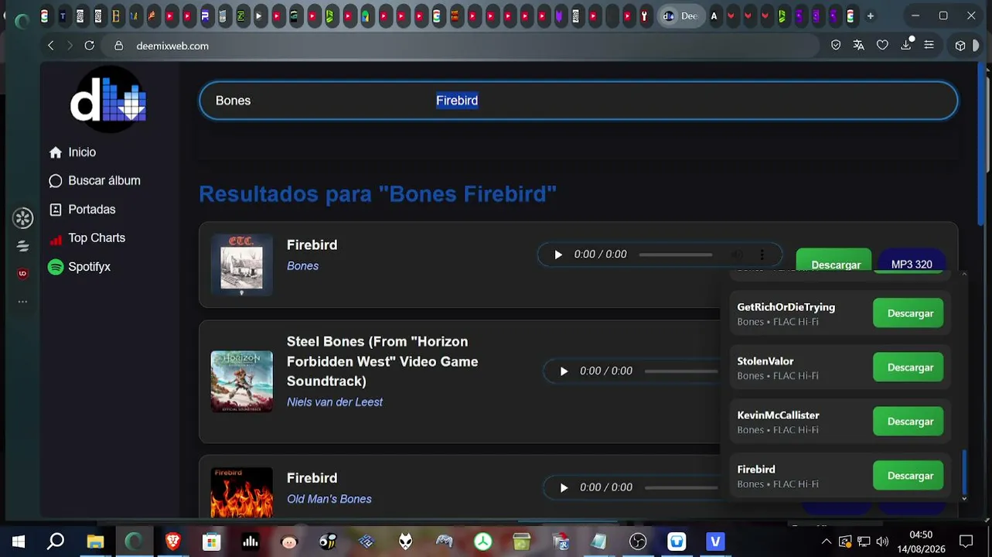Download StolenValor in FLAC Hi-Fi
992x557 pixels.
point(908,367)
